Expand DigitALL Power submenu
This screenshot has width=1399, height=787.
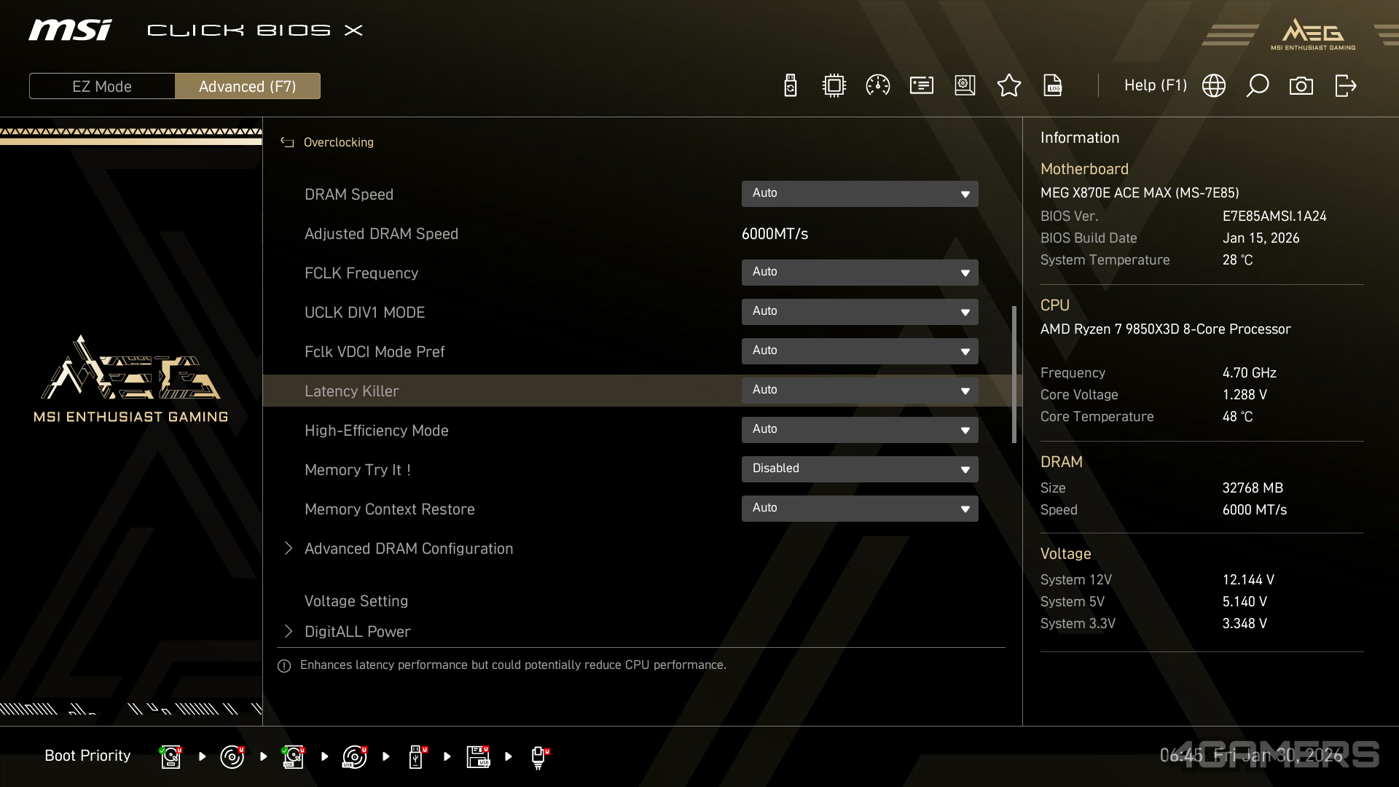357,631
